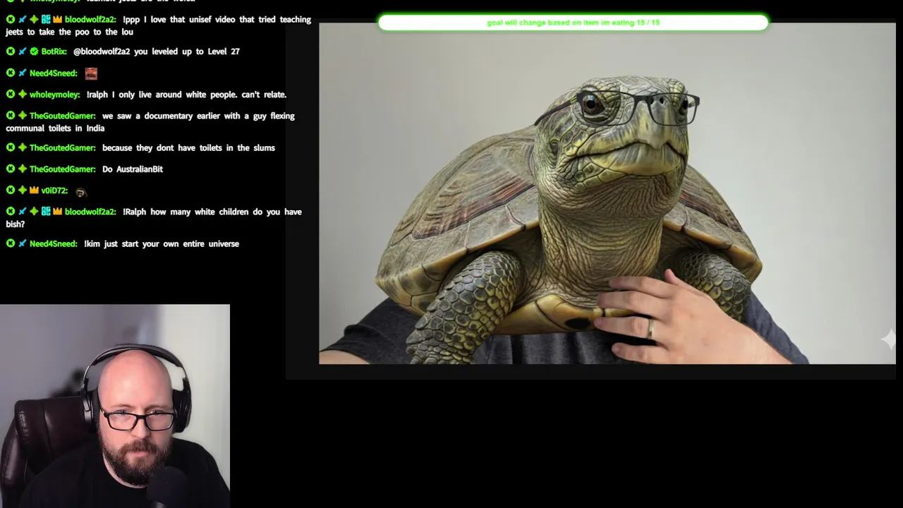
Task: Click the diamond badge beside wholeymoley's !ralph message
Action: (23, 95)
